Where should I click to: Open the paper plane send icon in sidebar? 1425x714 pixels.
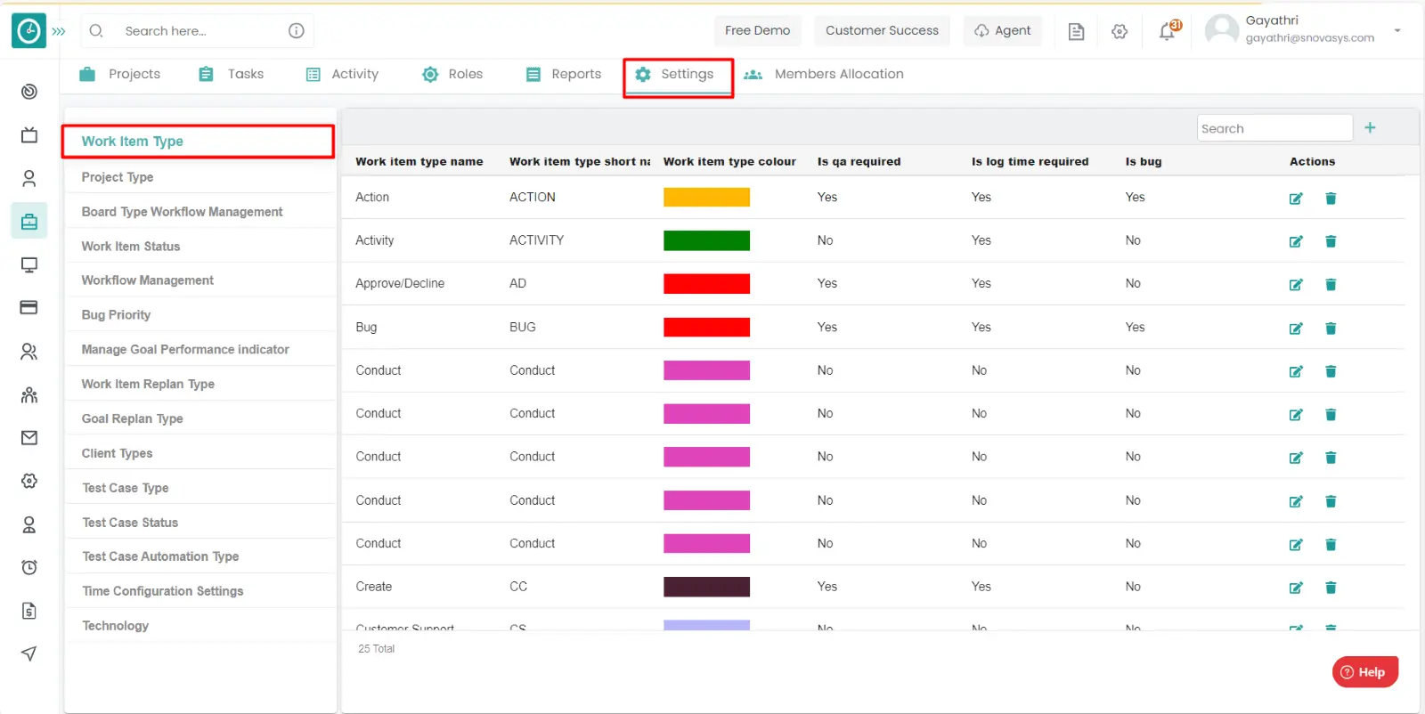[x=29, y=654]
